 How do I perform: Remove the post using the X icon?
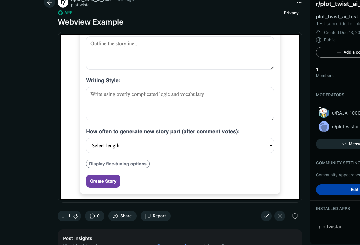280,216
